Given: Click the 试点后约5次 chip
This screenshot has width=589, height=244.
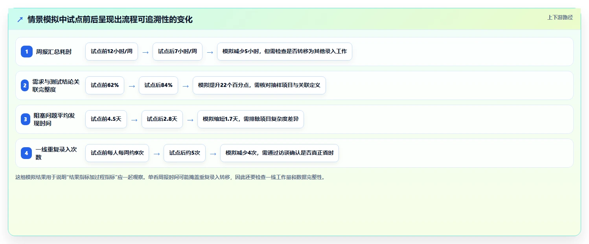Looking at the screenshot, I should (x=185, y=153).
